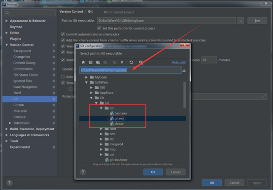The height and width of the screenshot is (190, 273).
Task: Click project-level icon beside GitHub
Action: 54,105
